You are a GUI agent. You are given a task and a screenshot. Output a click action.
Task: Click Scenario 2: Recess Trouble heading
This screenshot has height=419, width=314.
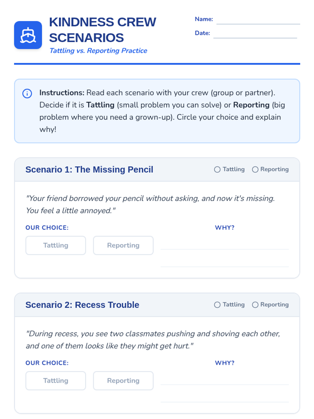82,305
